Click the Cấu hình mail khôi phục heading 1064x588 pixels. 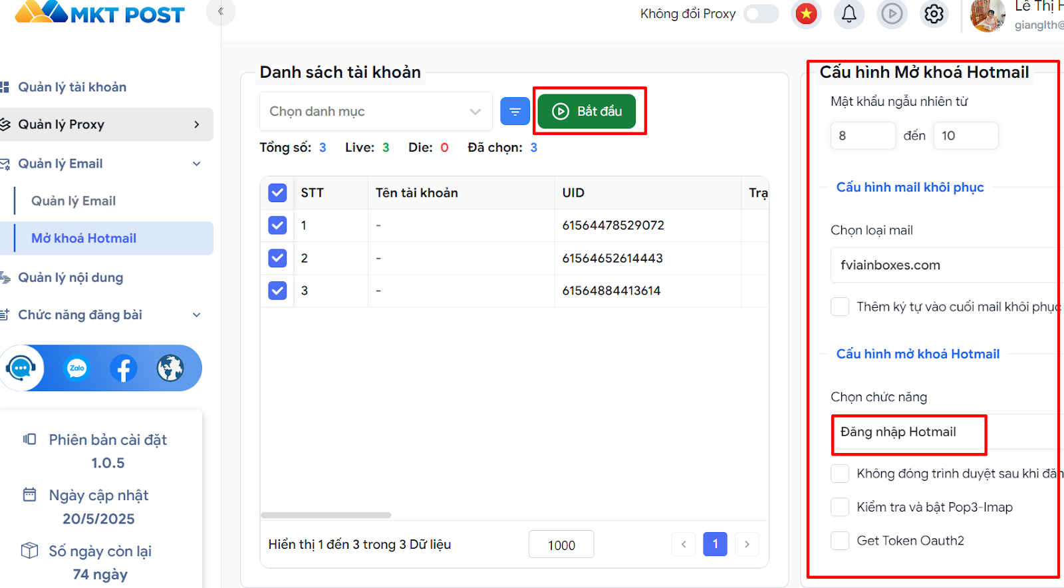(910, 188)
